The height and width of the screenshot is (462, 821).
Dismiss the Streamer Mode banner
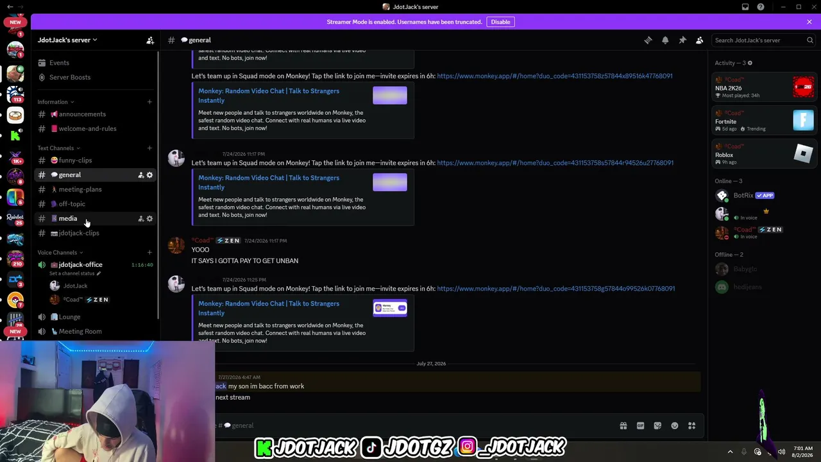[x=809, y=22]
